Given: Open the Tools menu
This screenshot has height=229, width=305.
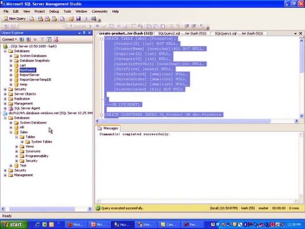Looking at the screenshot, I should pos(67,11).
